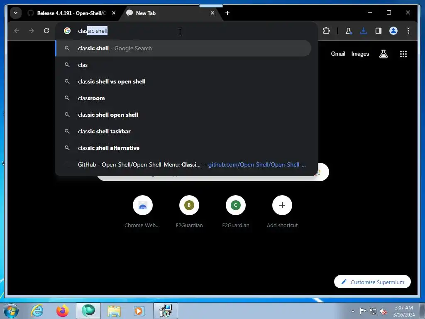
Task: Reload the page
Action: pos(46,31)
